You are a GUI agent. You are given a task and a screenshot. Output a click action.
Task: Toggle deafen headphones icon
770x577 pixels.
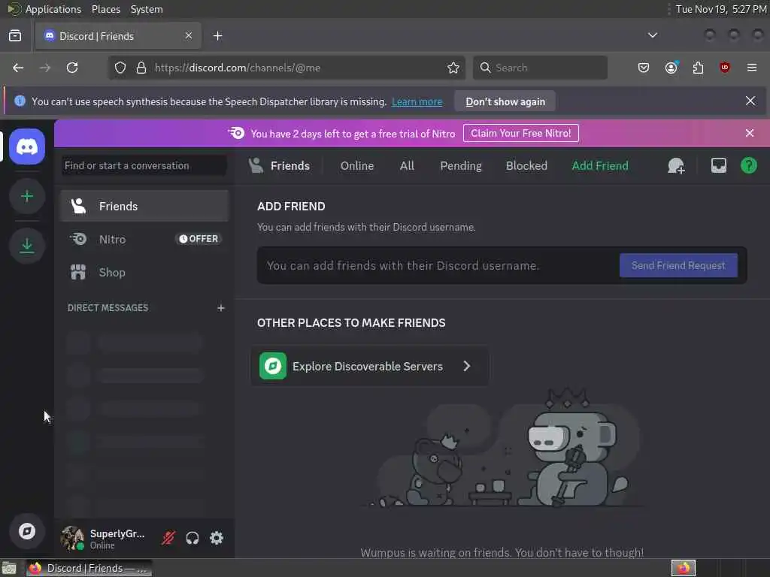coord(192,538)
